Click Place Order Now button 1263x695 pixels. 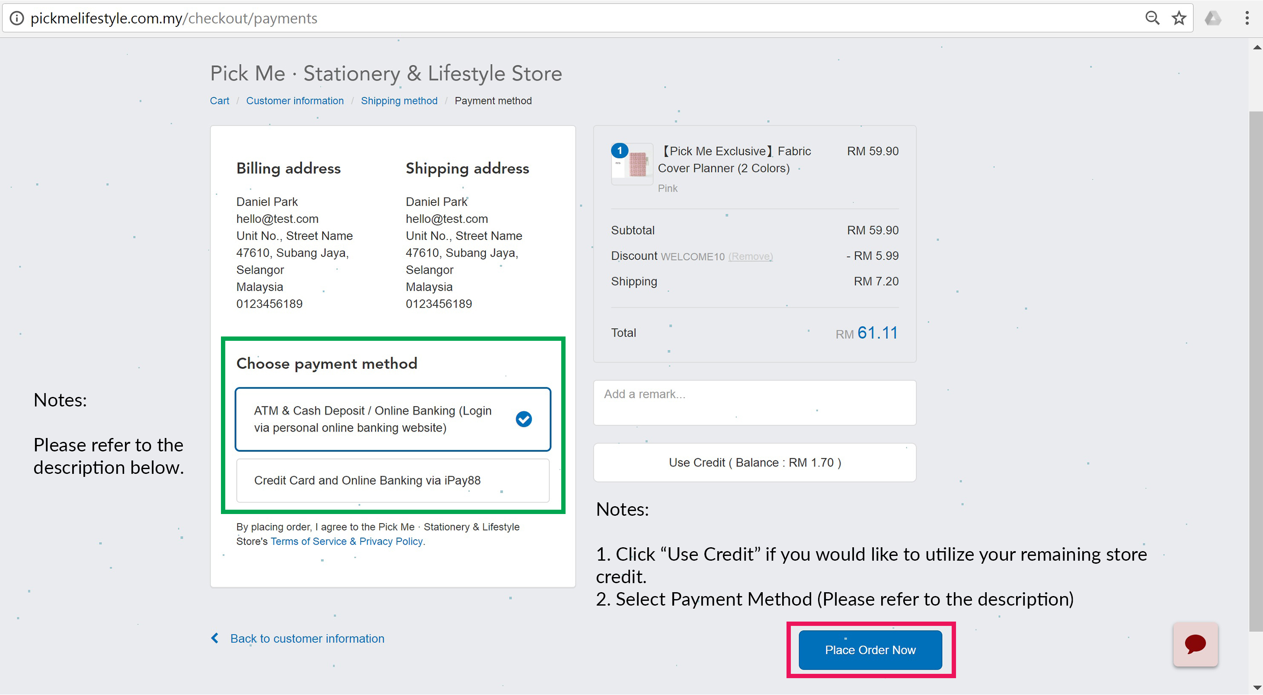(870, 650)
